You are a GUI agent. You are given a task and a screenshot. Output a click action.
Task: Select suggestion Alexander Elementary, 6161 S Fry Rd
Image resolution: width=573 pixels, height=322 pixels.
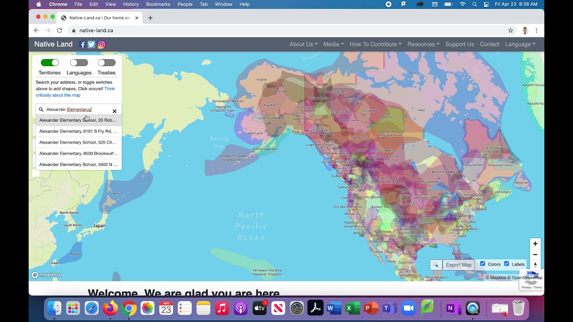(x=78, y=131)
